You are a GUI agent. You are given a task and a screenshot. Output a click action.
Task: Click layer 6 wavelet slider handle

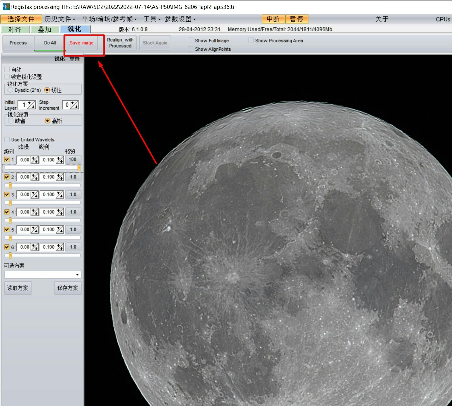pos(10,255)
